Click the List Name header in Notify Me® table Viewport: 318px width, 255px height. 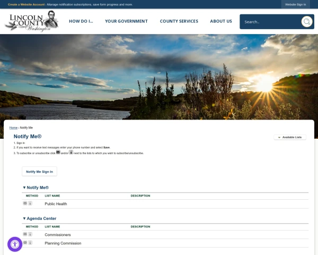[x=52, y=195]
